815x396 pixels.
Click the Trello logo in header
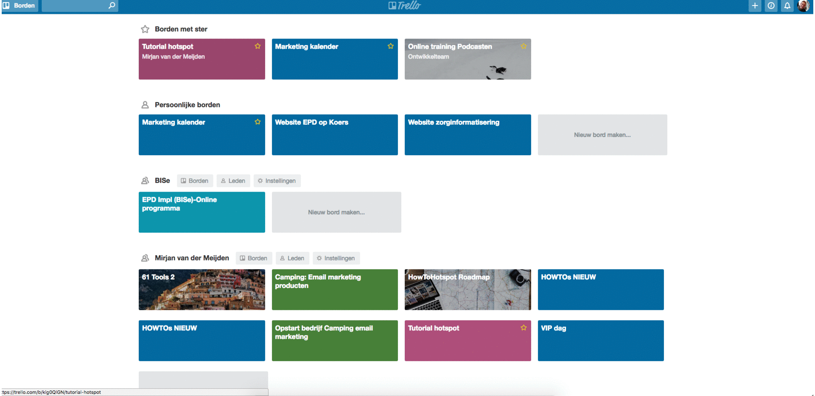[404, 6]
